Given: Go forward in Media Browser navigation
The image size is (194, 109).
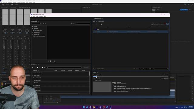Looking at the screenshot, I should point(45,24).
